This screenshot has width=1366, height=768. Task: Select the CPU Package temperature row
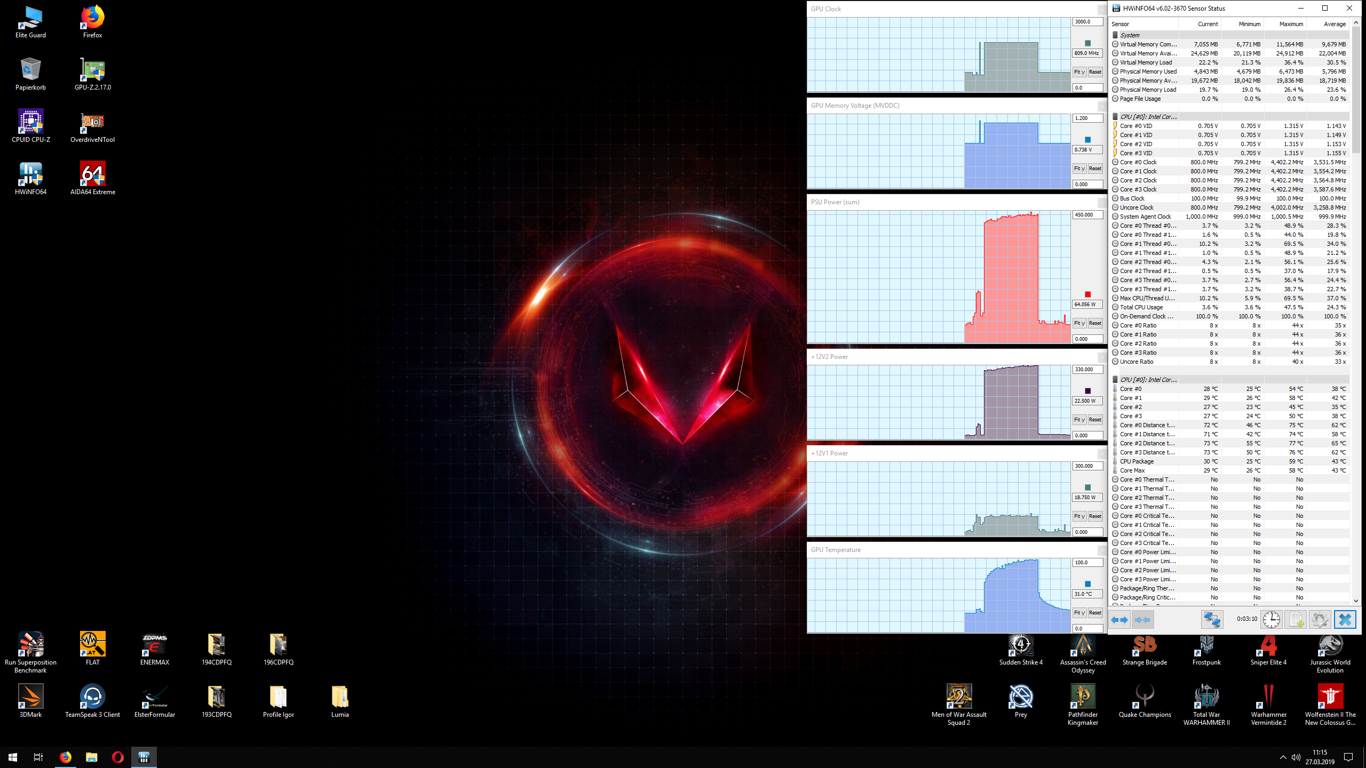click(x=1230, y=461)
